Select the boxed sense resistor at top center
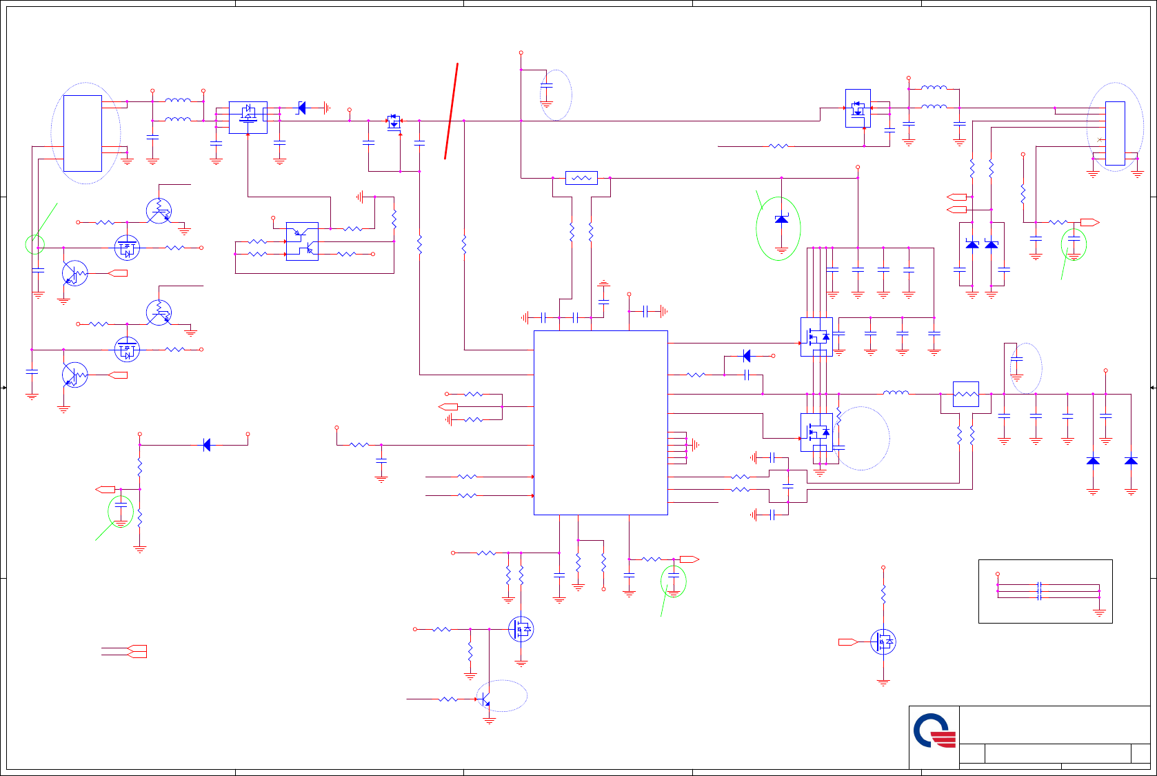This screenshot has width=1157, height=776. [x=581, y=178]
